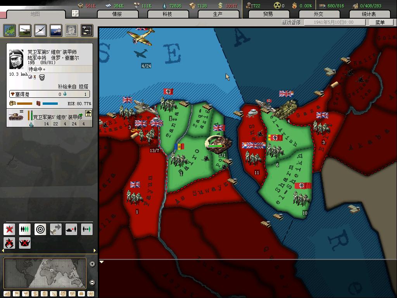This screenshot has height=298, width=397.
Task: Open the map view overview icon
Action: tap(10, 30)
